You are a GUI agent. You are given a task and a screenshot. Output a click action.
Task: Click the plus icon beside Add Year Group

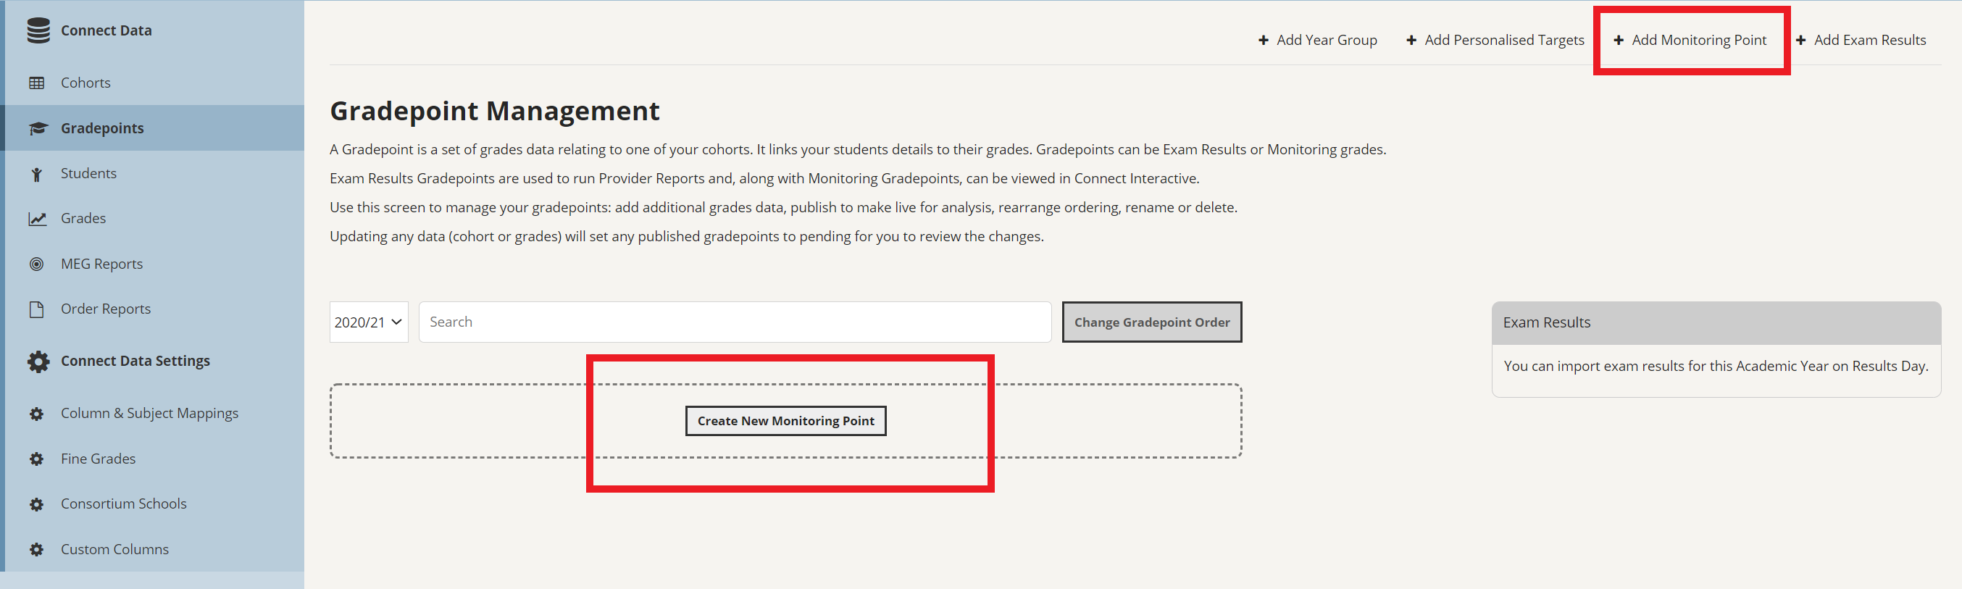pos(1263,41)
